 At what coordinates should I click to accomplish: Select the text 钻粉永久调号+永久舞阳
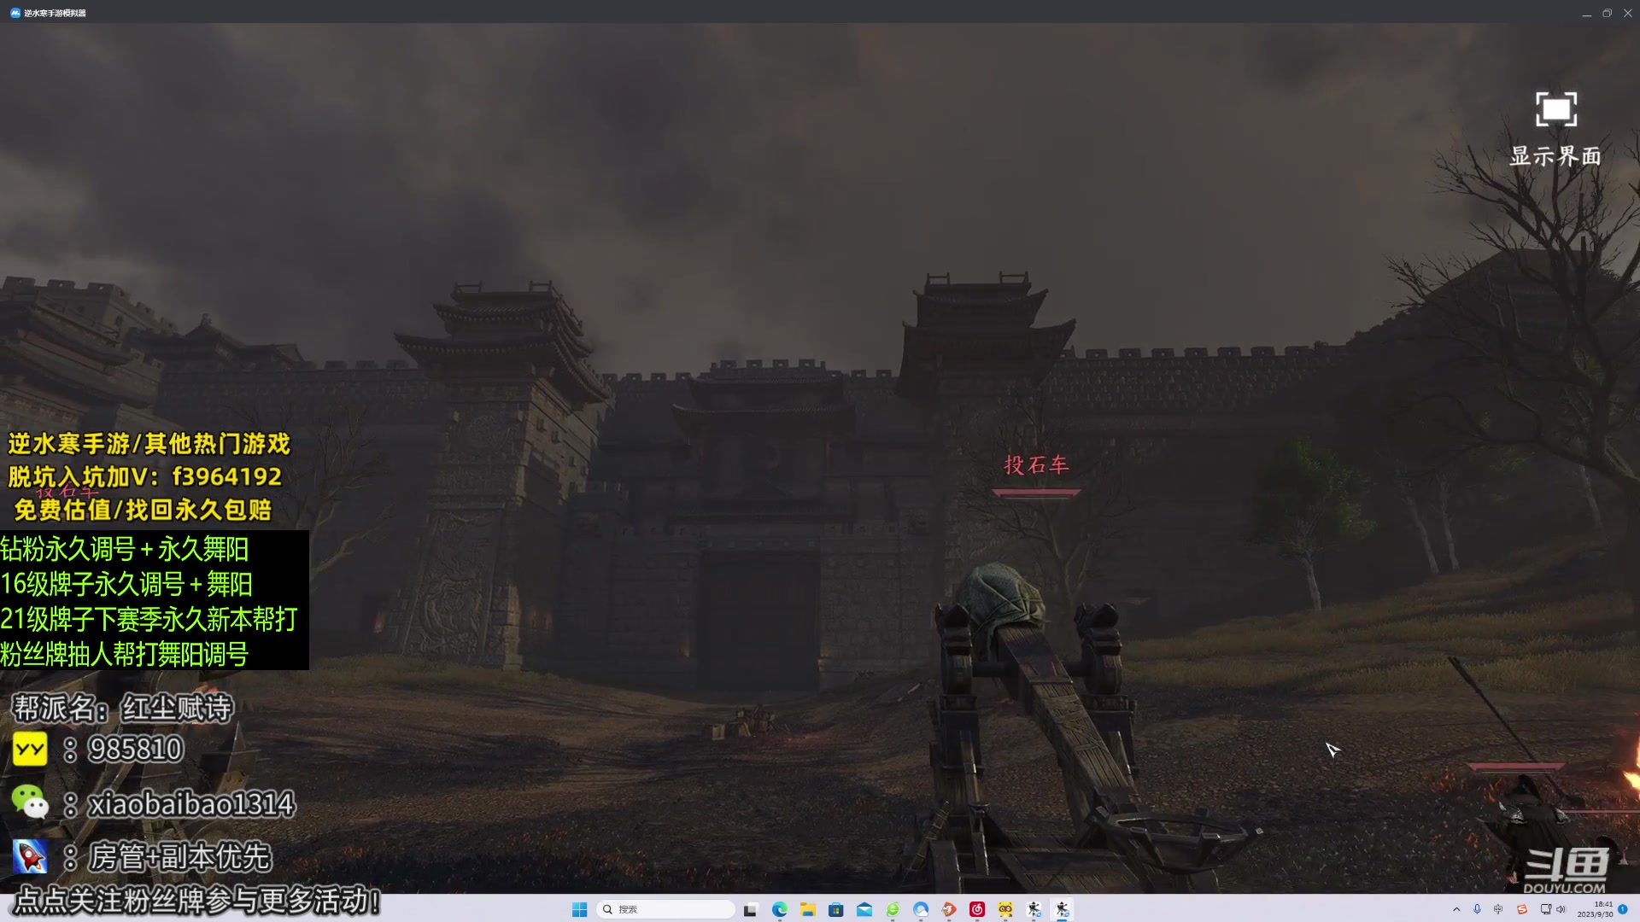coord(125,549)
